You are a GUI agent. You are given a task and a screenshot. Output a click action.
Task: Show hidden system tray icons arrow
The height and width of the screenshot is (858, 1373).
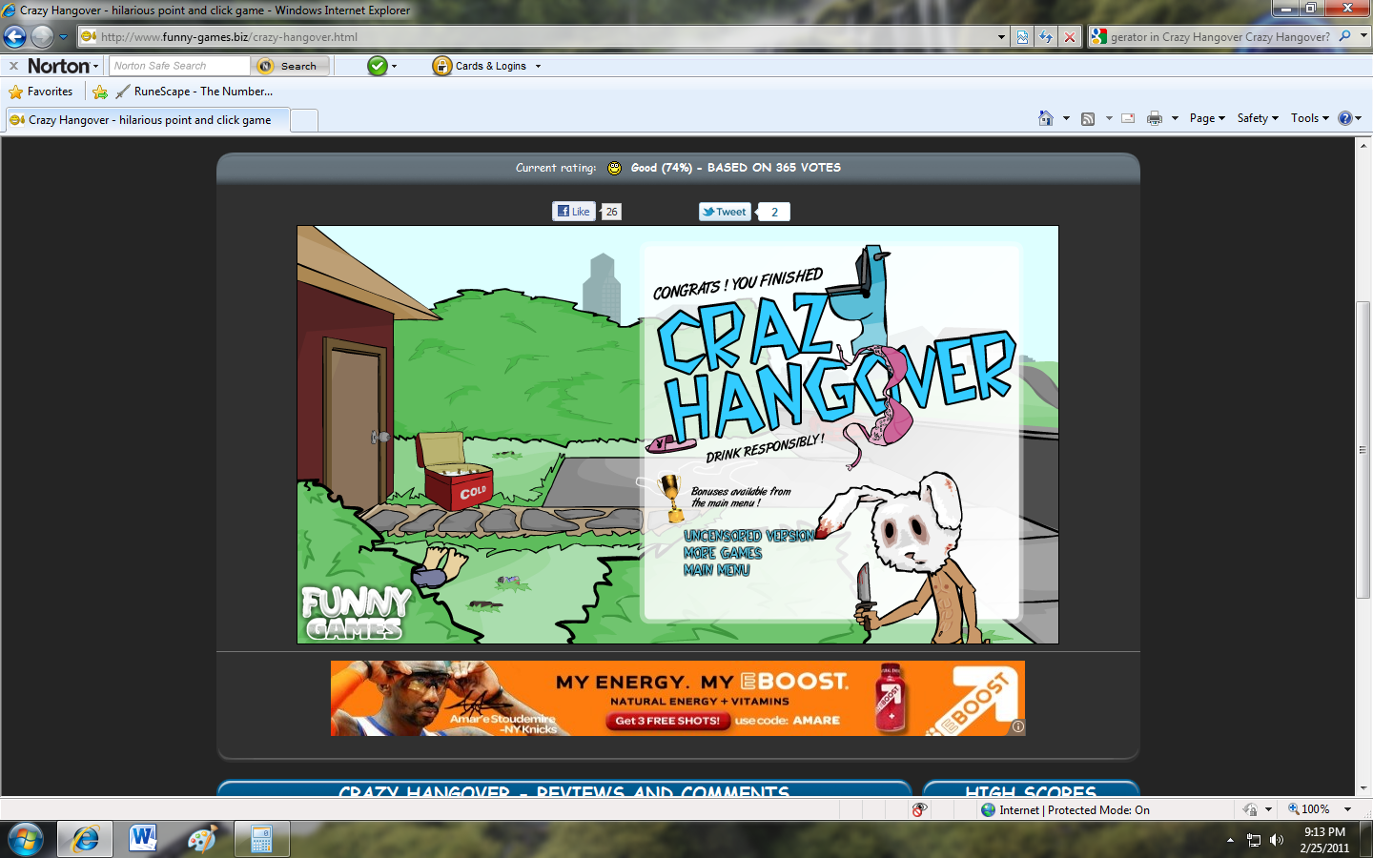(1230, 840)
